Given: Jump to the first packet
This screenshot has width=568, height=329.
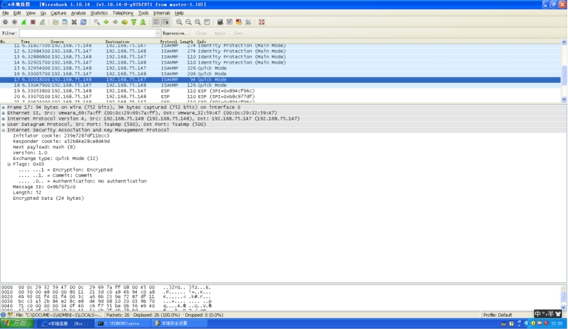Looking at the screenshot, I should pyautogui.click(x=133, y=22).
